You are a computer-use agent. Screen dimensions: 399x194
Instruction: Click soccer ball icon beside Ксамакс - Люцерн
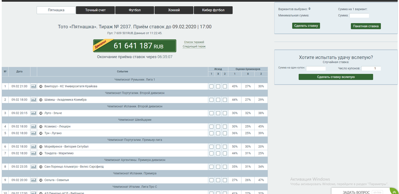tap(41, 126)
